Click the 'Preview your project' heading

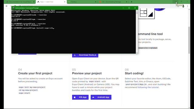(87, 73)
